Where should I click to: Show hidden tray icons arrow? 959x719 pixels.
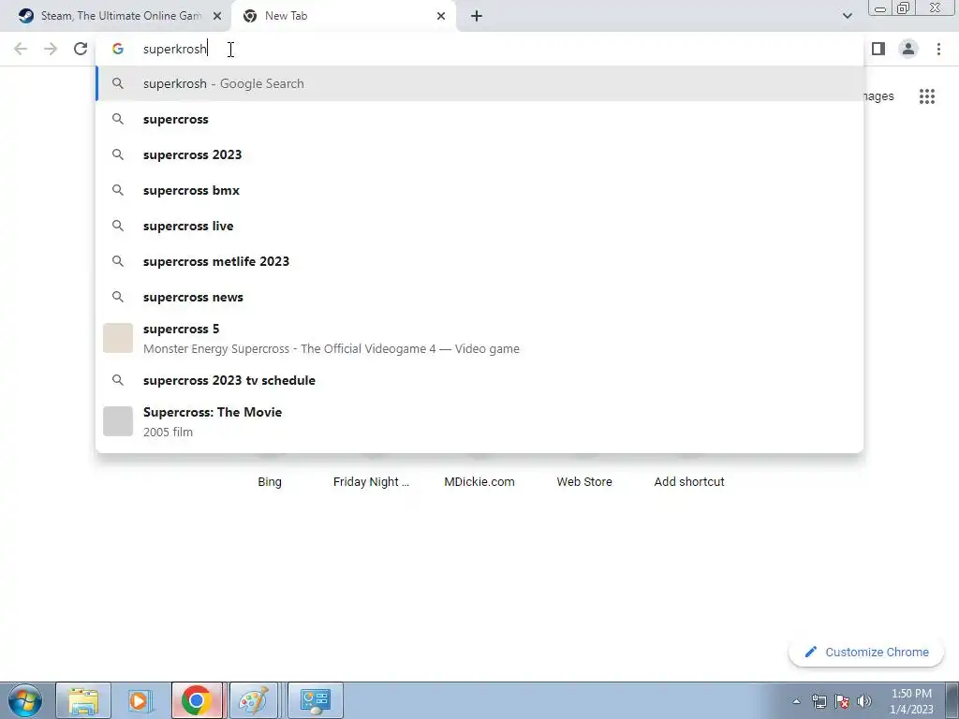tap(796, 701)
